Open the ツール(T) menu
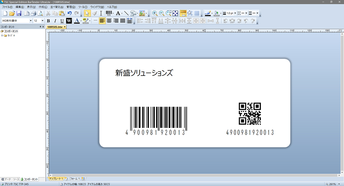This screenshot has height=186, width=344. [83, 7]
